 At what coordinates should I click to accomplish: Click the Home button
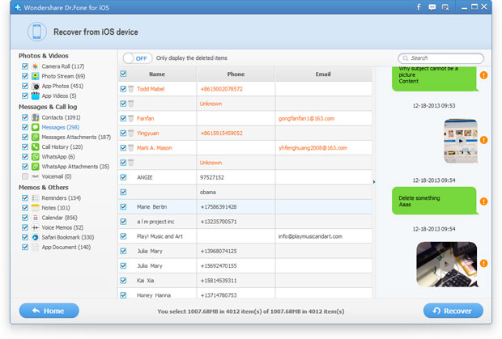tap(49, 311)
